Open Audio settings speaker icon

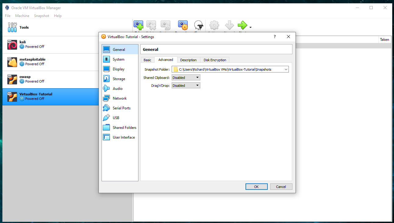pos(106,88)
